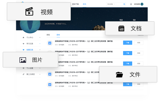Switch to the 资料 tab
Viewport: 158px width, 101px height.
[58, 35]
